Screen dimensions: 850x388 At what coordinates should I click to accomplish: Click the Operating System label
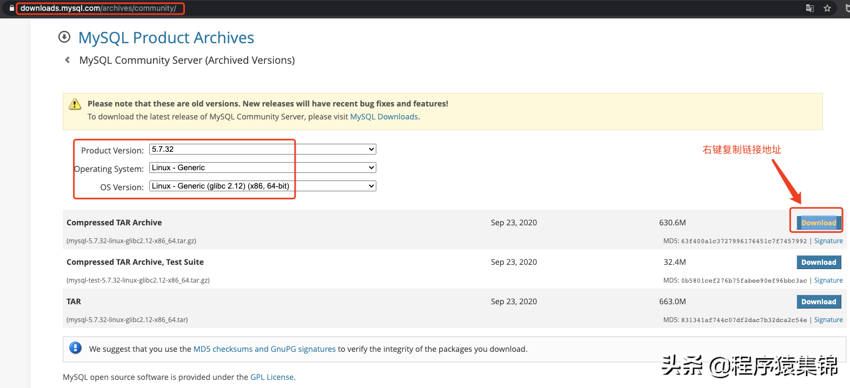click(109, 169)
